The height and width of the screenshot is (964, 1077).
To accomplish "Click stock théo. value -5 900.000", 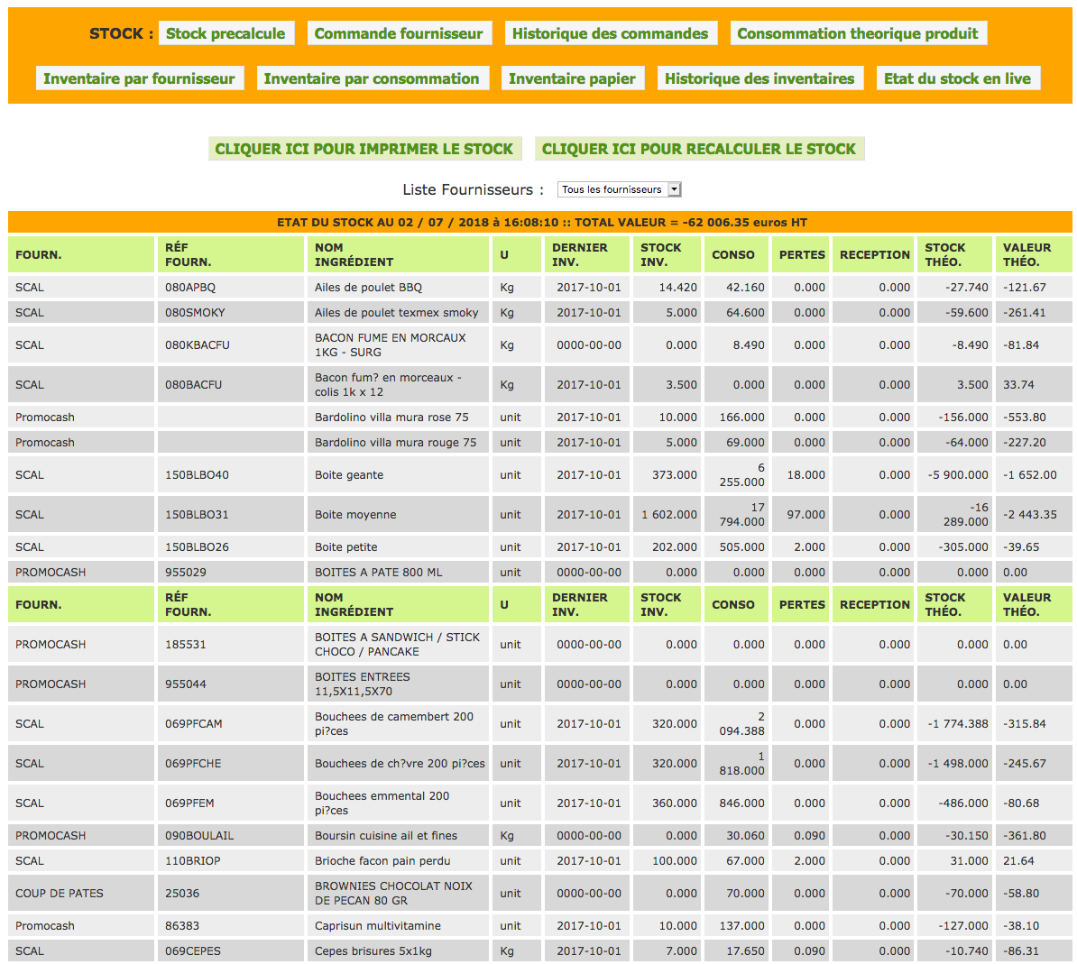I will tap(958, 475).
